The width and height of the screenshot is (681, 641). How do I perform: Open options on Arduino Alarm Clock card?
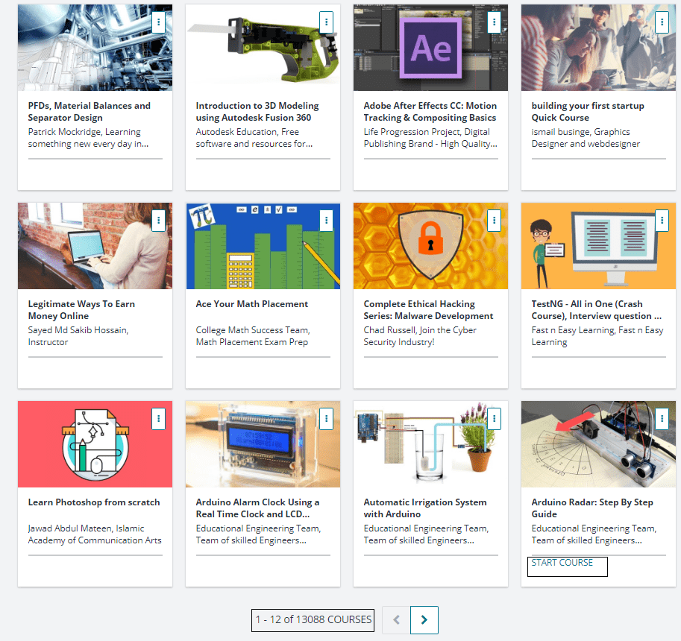[x=326, y=418]
